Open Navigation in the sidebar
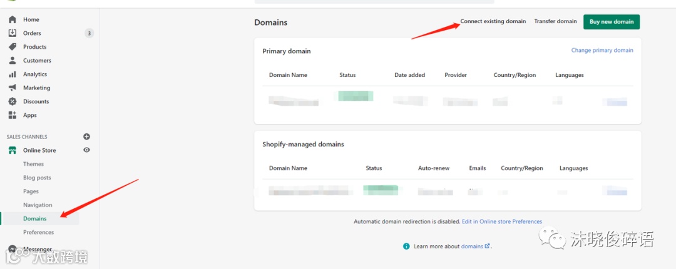This screenshot has width=676, height=269. point(38,205)
